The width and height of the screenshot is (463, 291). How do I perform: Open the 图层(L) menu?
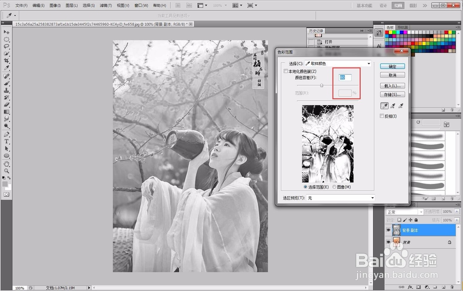[x=71, y=5]
